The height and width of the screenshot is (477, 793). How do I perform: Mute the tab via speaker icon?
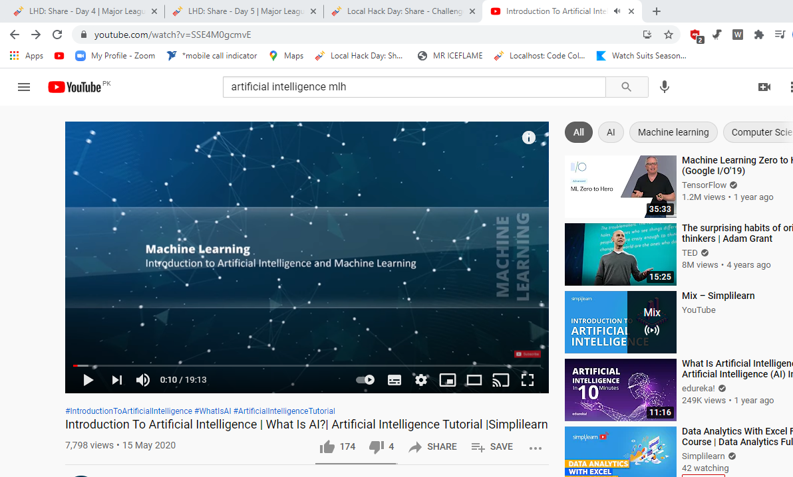tap(617, 11)
